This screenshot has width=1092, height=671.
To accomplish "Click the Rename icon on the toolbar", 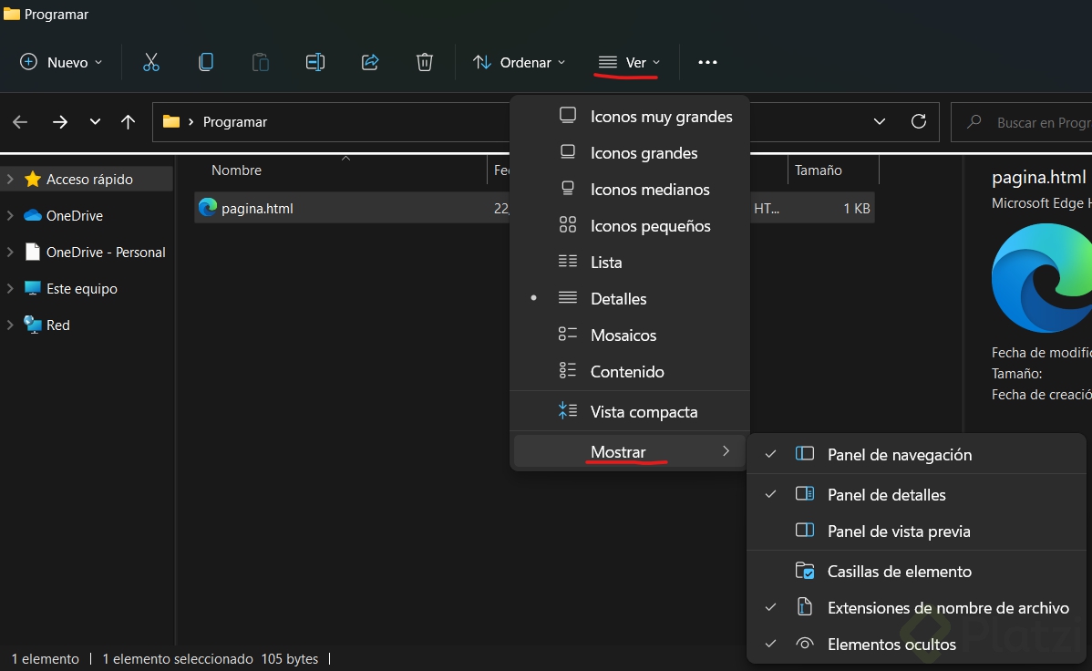I will pyautogui.click(x=314, y=62).
